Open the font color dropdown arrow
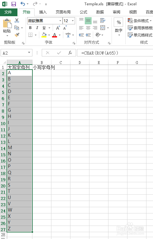 [60, 35]
